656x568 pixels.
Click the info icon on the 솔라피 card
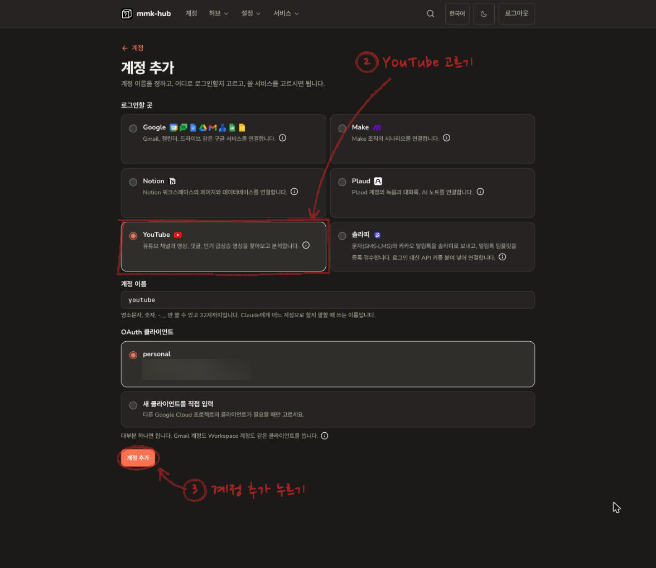click(502, 257)
